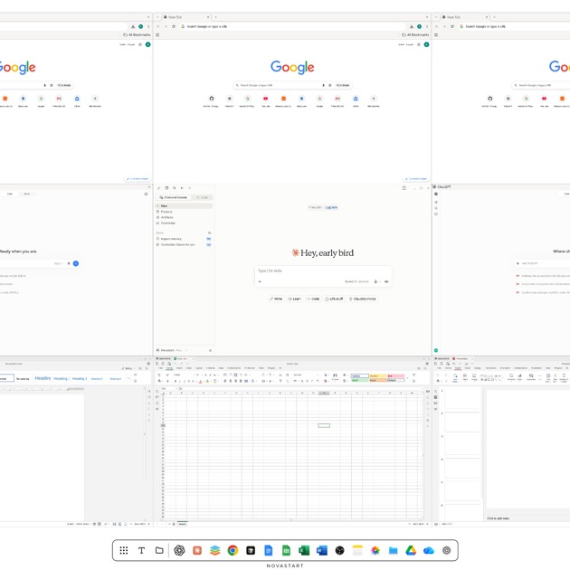Reload the page in middle Chrome window
Image resolution: width=570 pixels, height=570 pixels.
coord(174,26)
